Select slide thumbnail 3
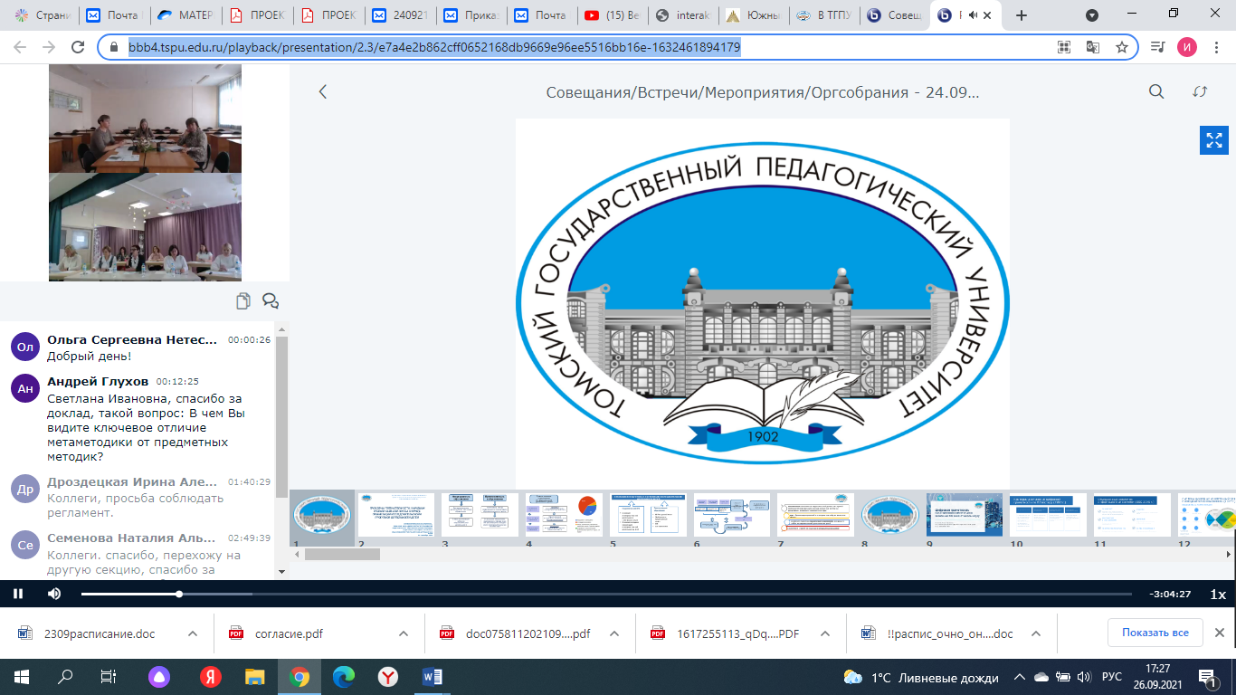 480,515
